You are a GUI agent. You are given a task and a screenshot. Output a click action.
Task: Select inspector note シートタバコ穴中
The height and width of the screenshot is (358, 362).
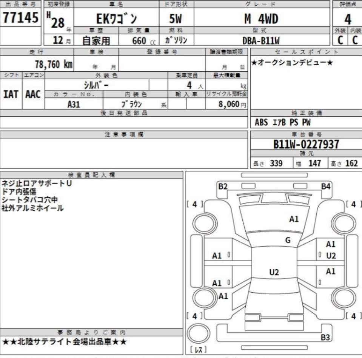tap(29, 200)
